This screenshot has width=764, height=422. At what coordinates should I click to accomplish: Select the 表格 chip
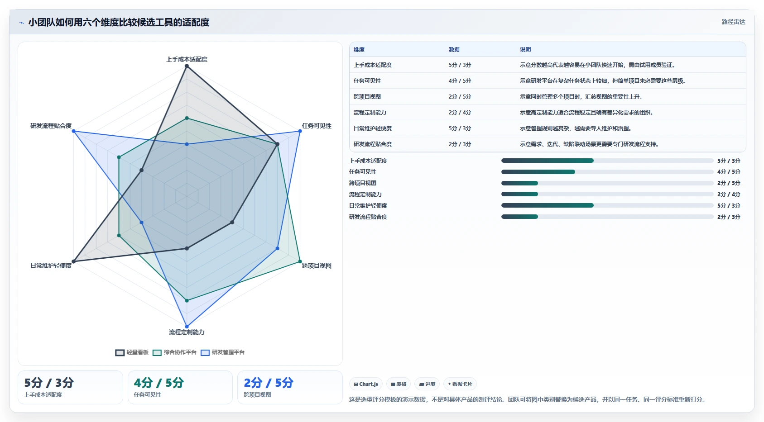point(399,384)
